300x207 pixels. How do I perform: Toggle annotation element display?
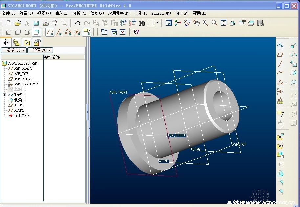[87, 32]
